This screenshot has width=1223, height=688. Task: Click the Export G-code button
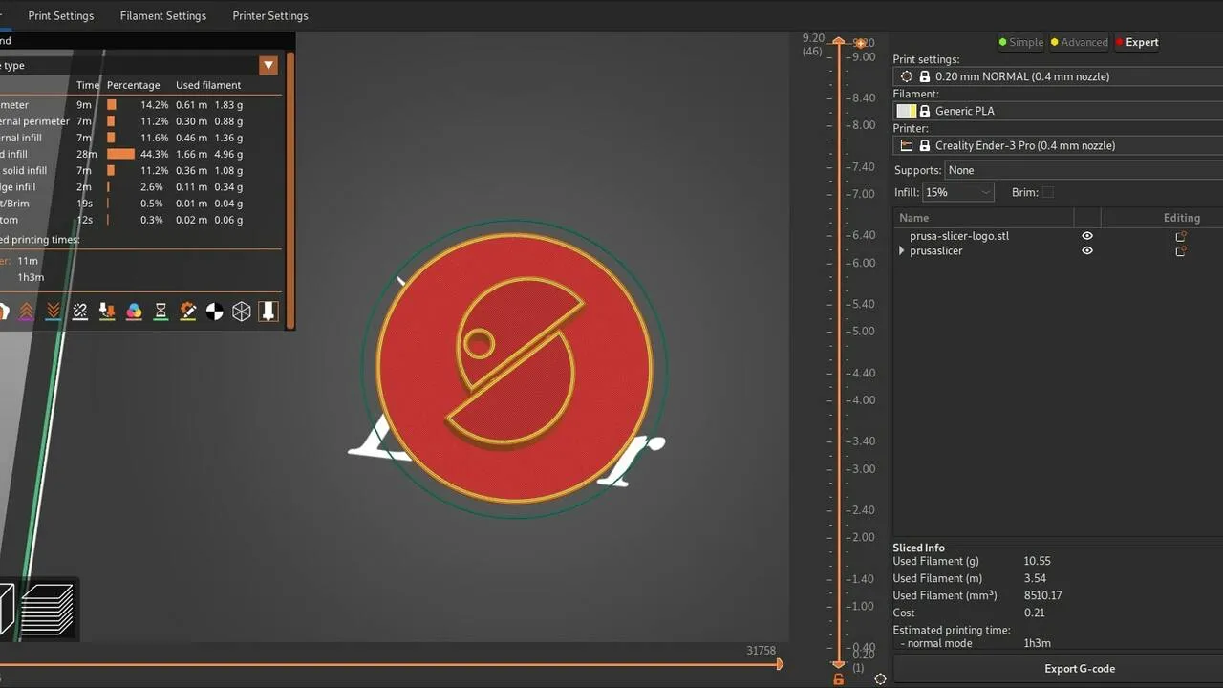point(1080,669)
